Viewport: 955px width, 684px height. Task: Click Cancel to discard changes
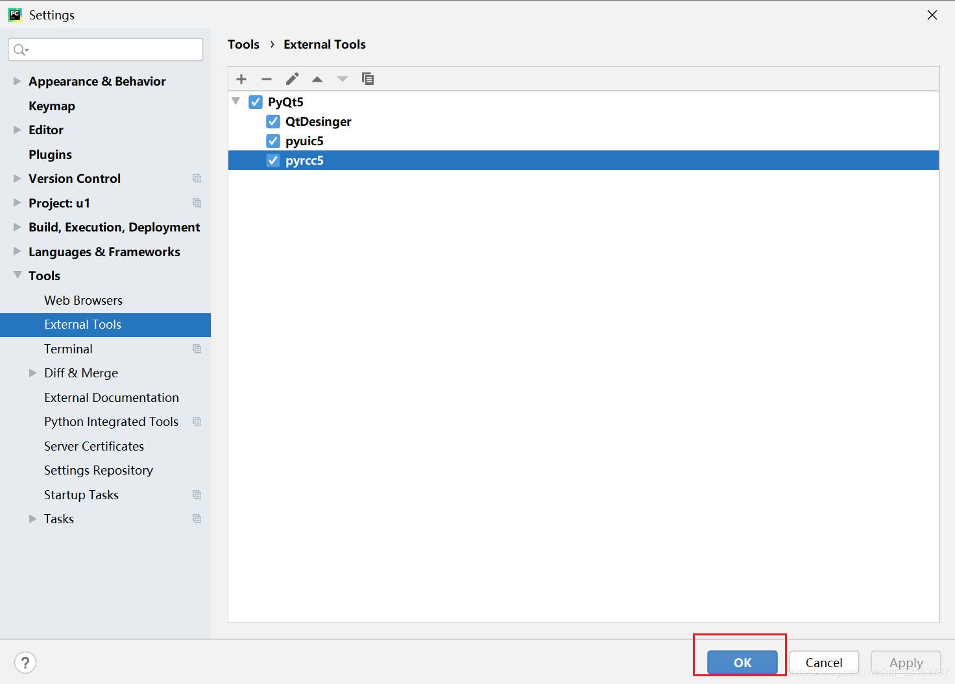click(824, 663)
